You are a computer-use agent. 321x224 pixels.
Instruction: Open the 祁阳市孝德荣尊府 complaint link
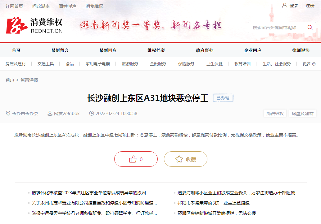213,203
